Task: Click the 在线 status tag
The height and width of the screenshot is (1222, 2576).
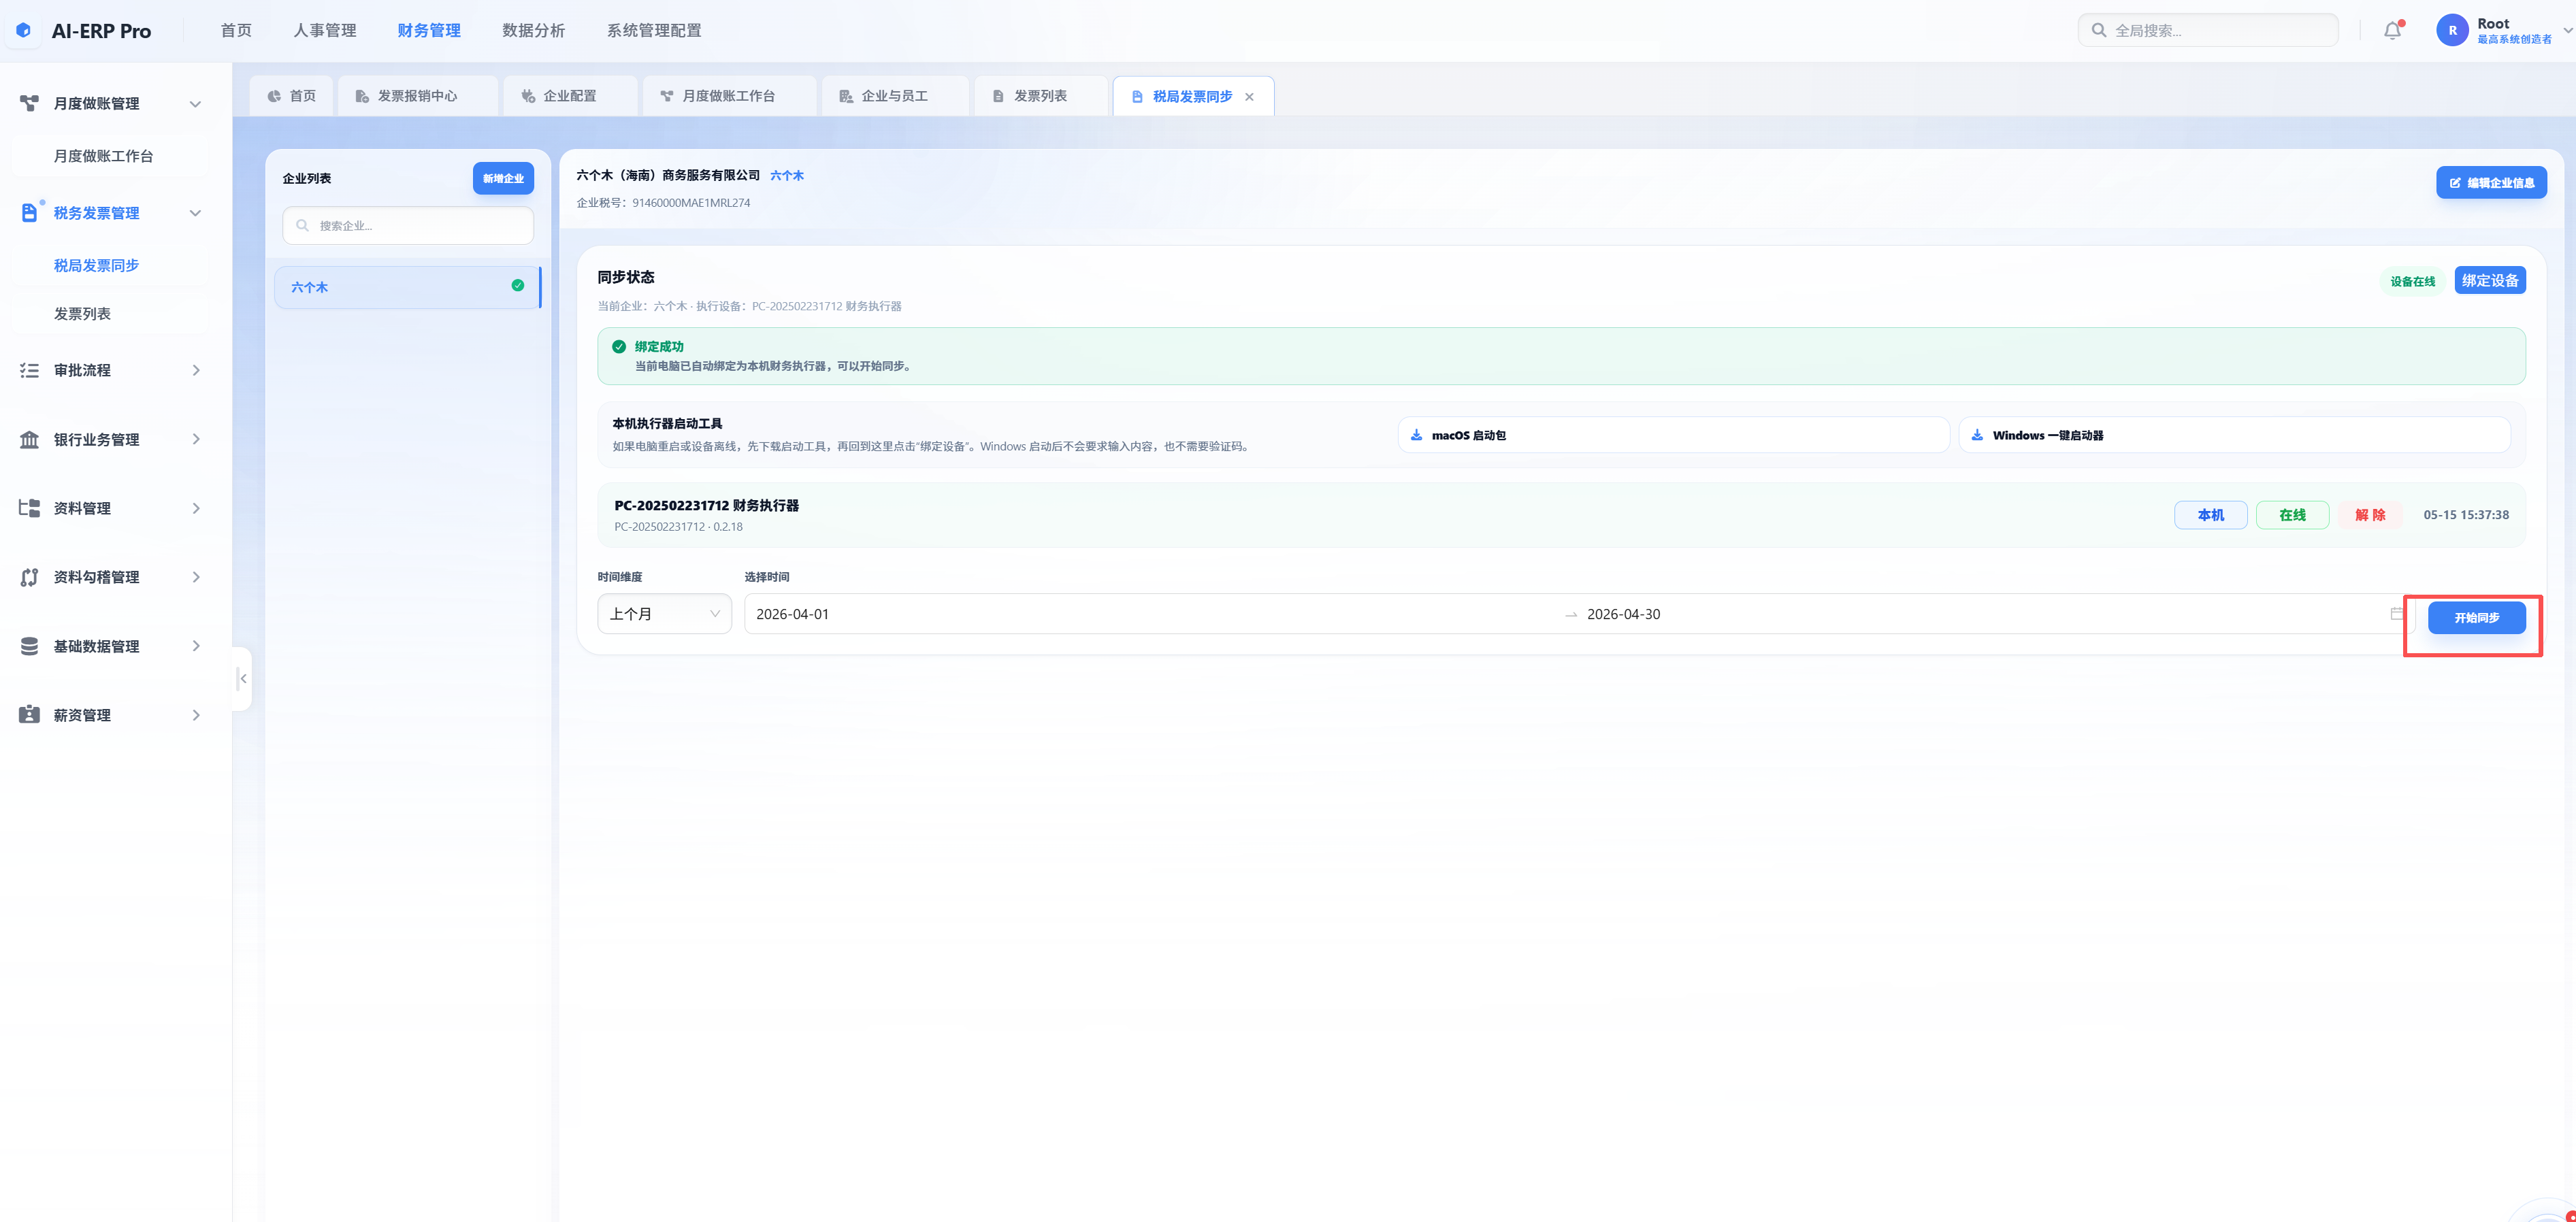Action: [x=2292, y=515]
